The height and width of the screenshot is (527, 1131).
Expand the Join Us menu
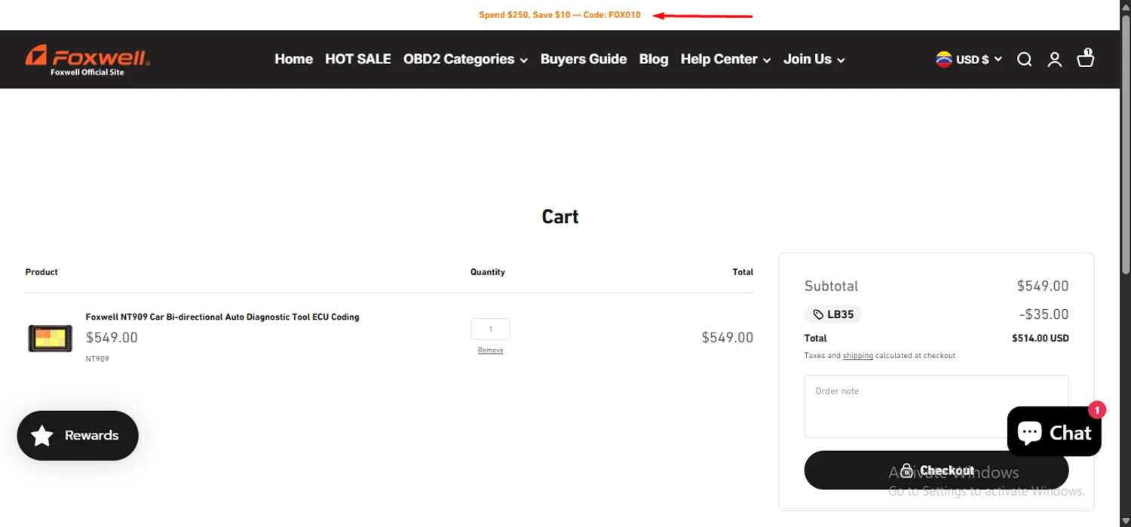(x=814, y=59)
